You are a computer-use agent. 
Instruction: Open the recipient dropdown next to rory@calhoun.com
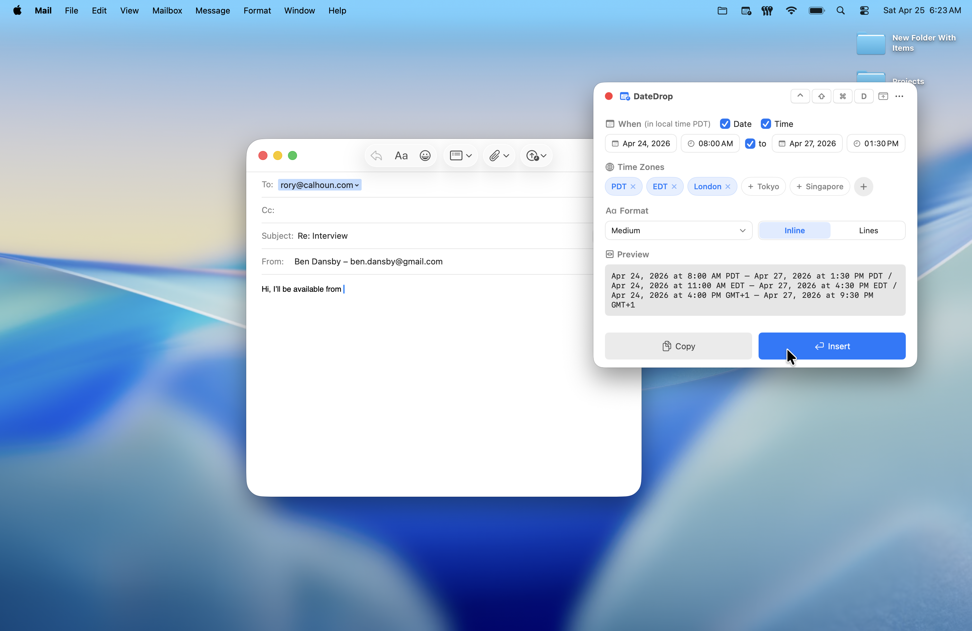point(356,185)
